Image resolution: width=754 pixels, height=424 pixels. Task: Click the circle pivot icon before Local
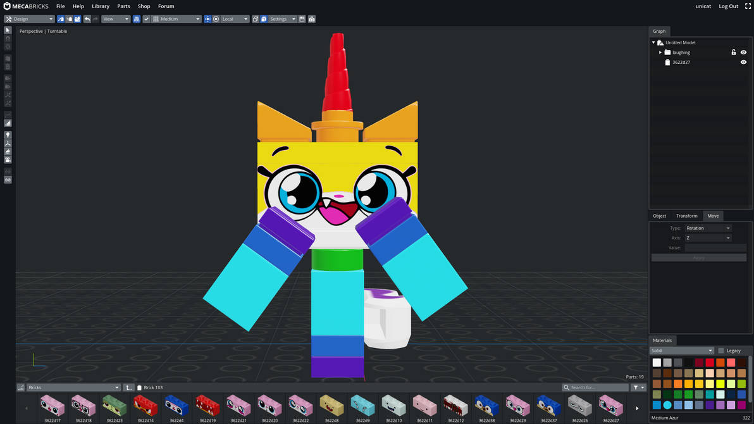(216, 19)
